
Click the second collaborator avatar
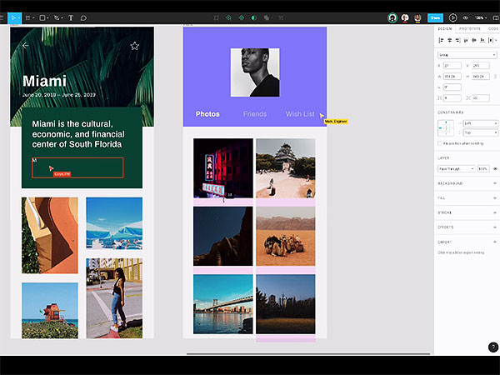point(405,17)
